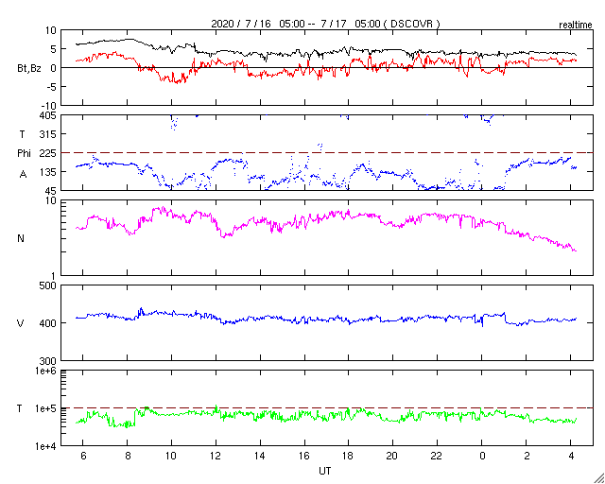Viewport: 605px width, 484px height.
Task: Select the "Bt,Bz" axis label
Action: pyautogui.click(x=29, y=70)
